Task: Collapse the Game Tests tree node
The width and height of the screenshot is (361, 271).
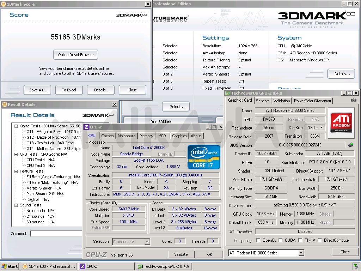Action: click(16, 126)
